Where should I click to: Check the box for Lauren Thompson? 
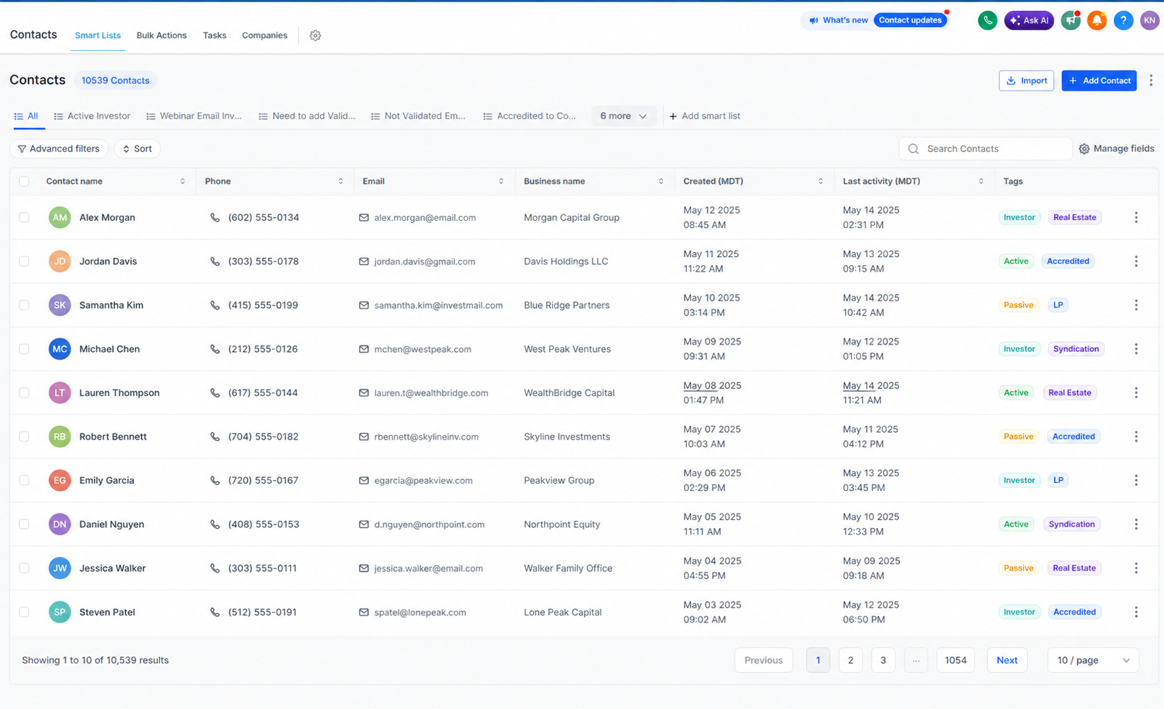(24, 393)
